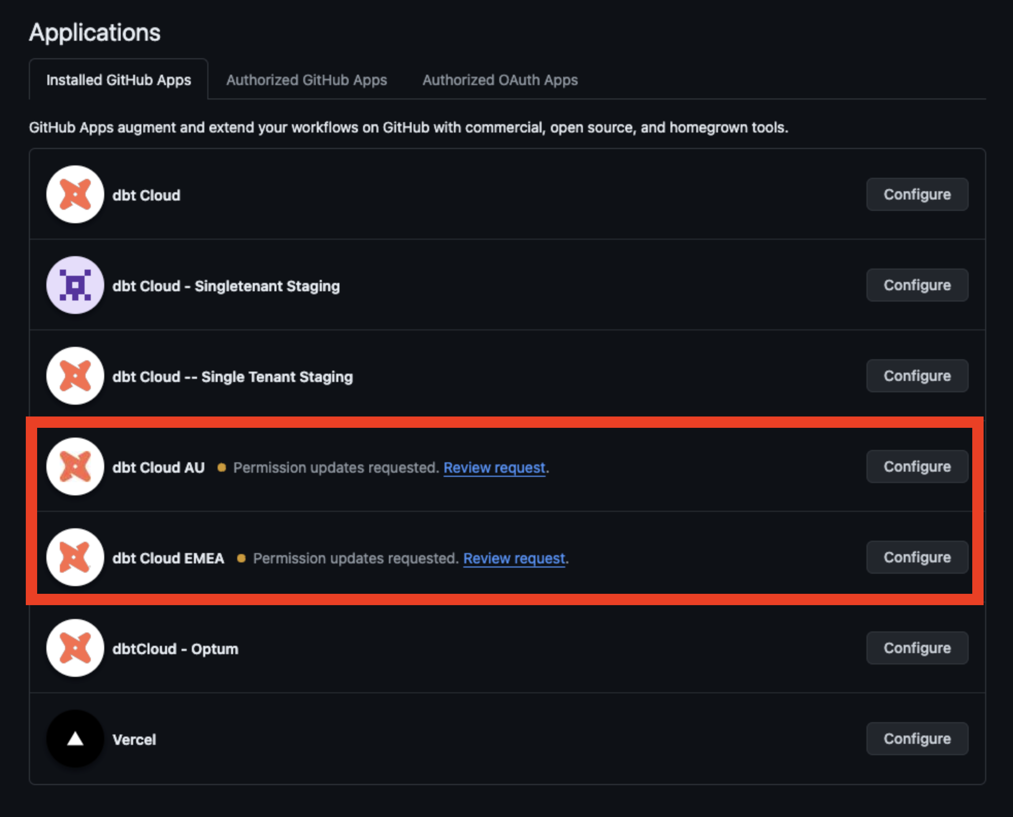
Task: Click the yellow status dot beside dbt Cloud EMEA
Action: point(241,558)
